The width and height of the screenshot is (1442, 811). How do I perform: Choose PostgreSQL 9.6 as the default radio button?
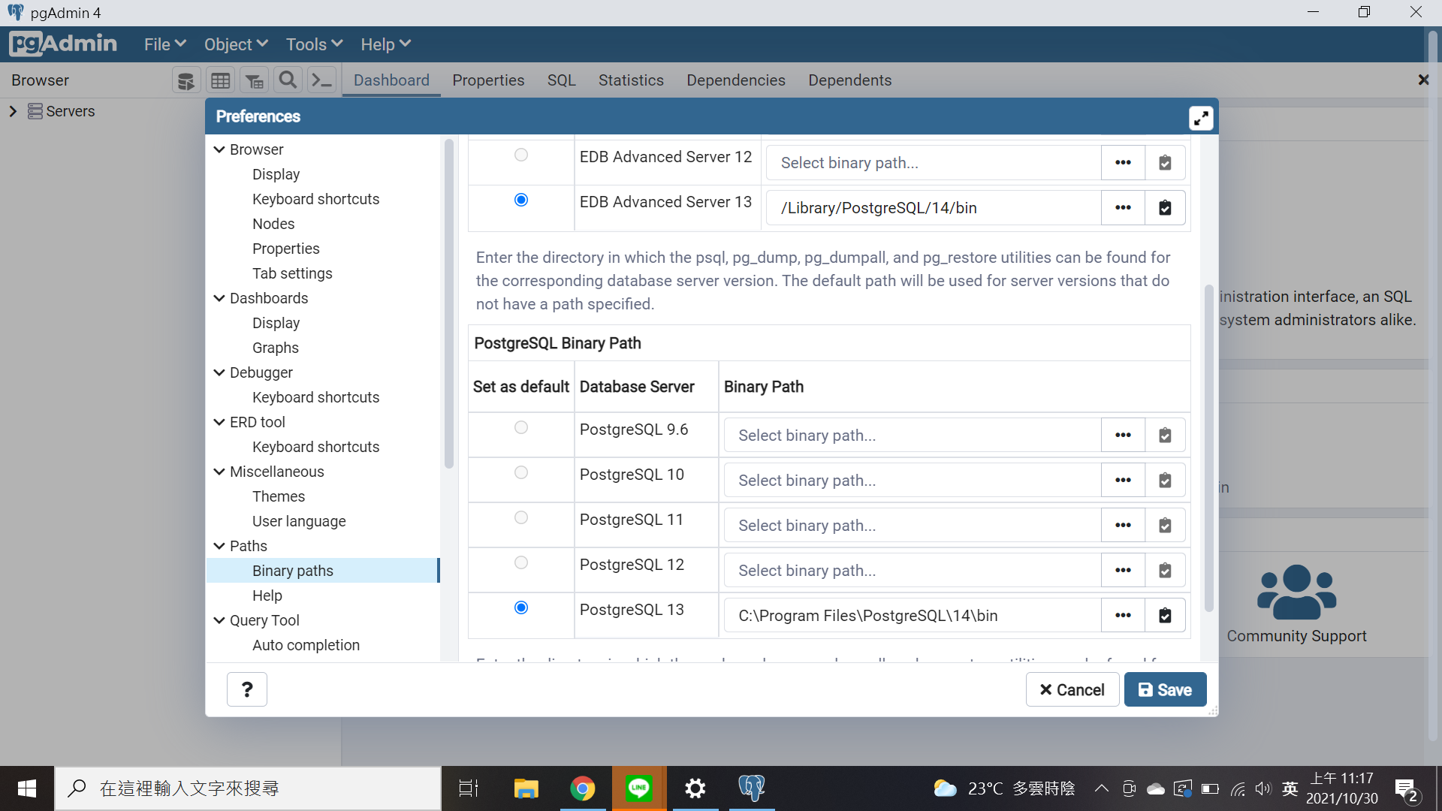point(521,427)
